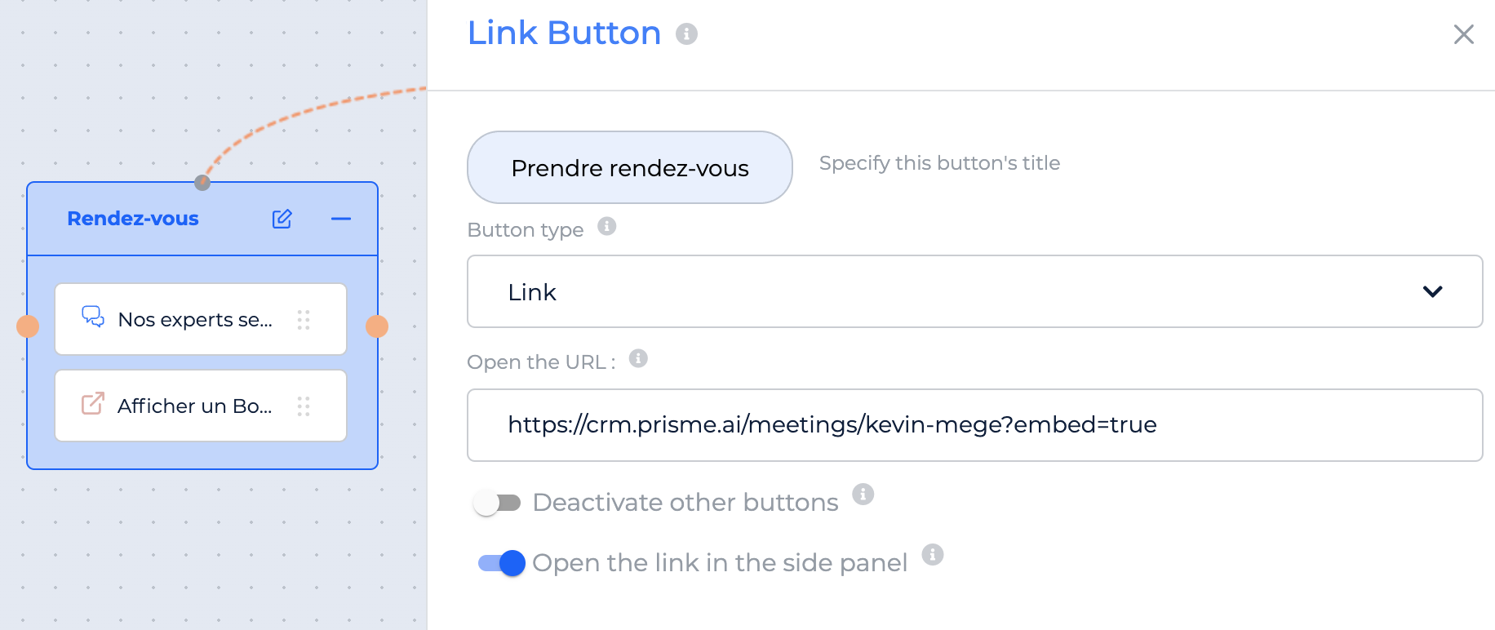The width and height of the screenshot is (1495, 630).
Task: Click info icon next to side panel option
Action: [932, 554]
